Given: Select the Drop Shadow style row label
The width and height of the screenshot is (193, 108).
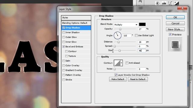Looking at the screenshot, I should 73,28.
